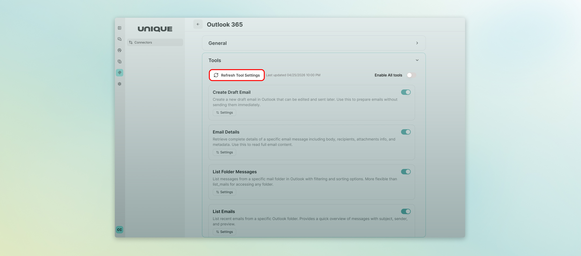Disable the List Folder Messages tool
581x256 pixels.
tap(406, 172)
